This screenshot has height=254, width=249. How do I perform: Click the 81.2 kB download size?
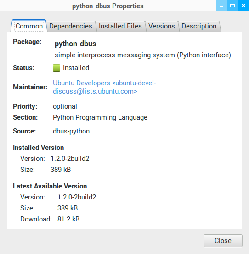coord(68,219)
